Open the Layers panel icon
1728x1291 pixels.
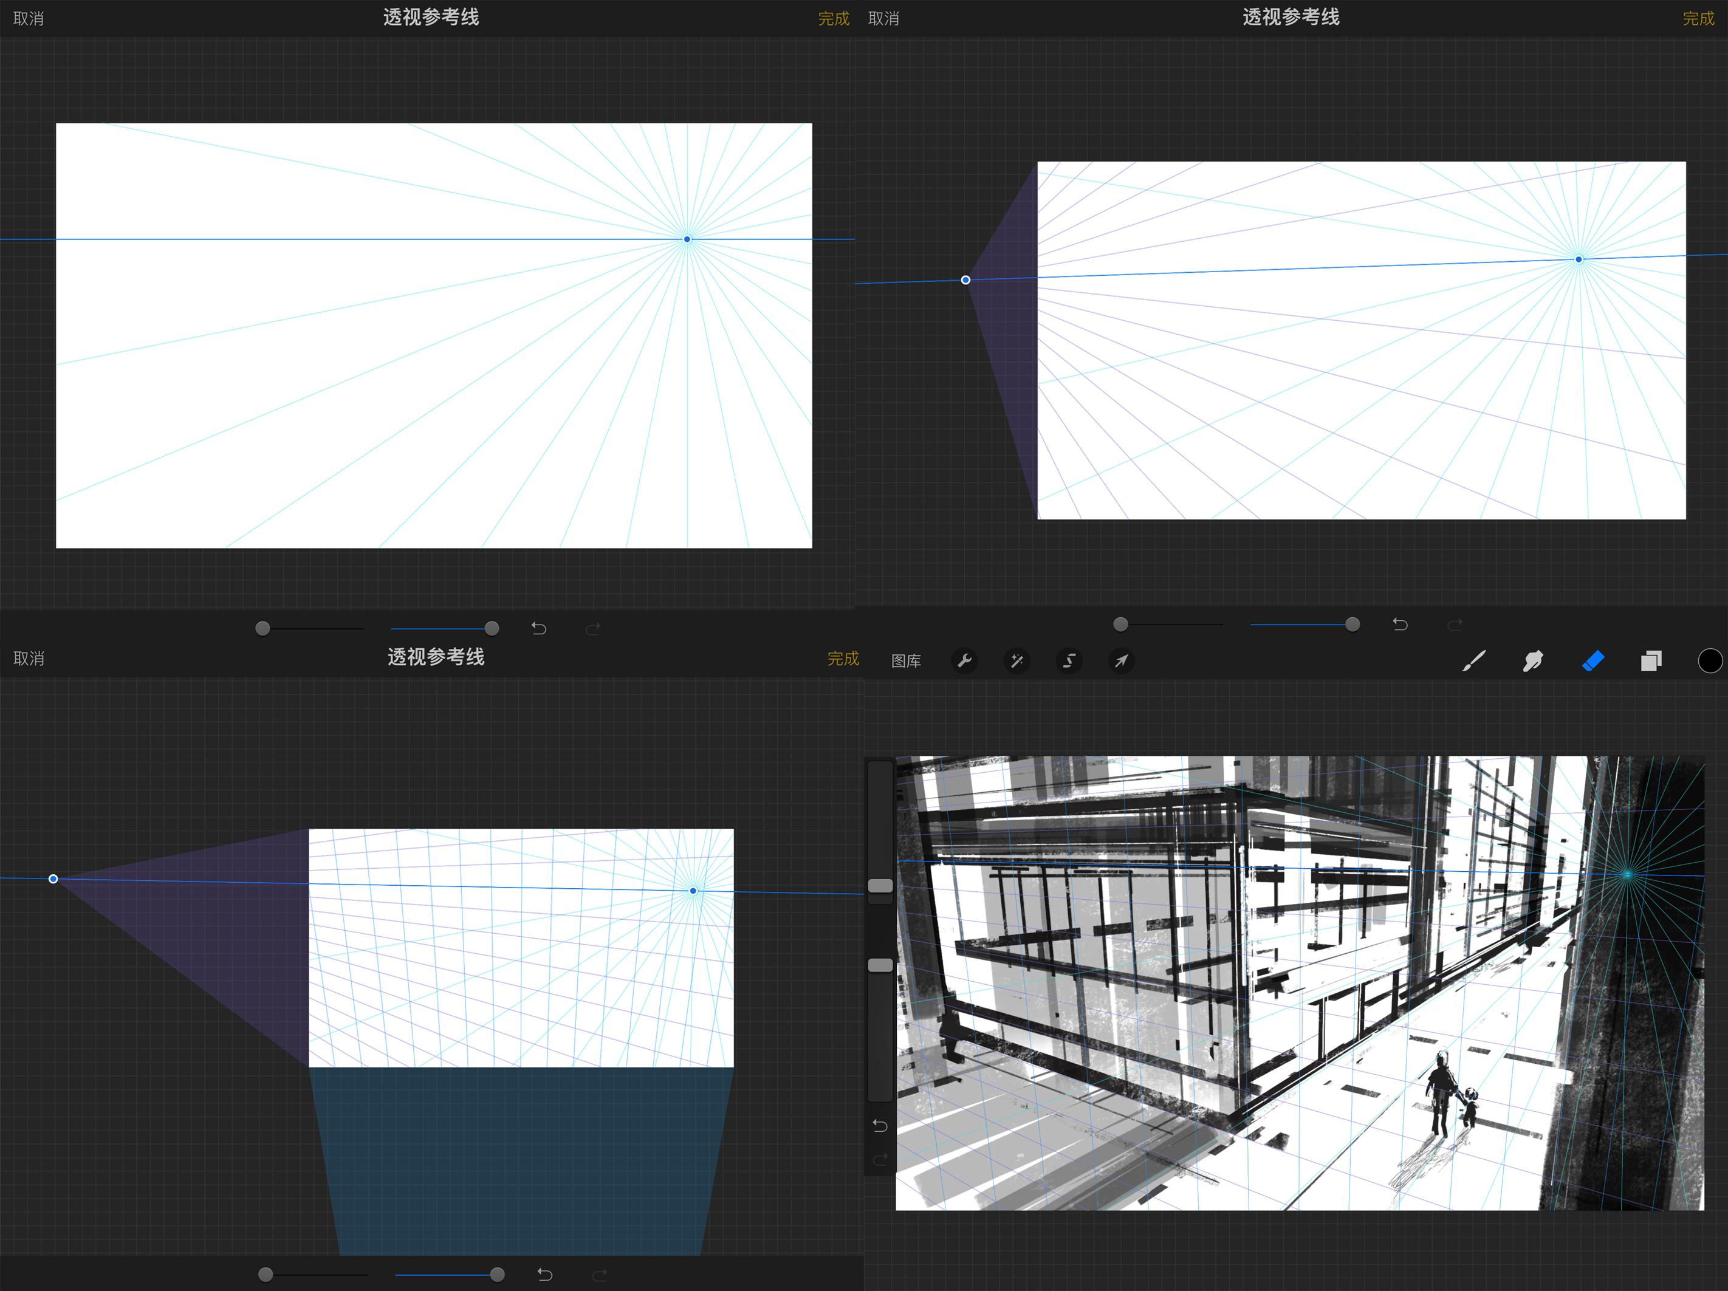[x=1651, y=662]
